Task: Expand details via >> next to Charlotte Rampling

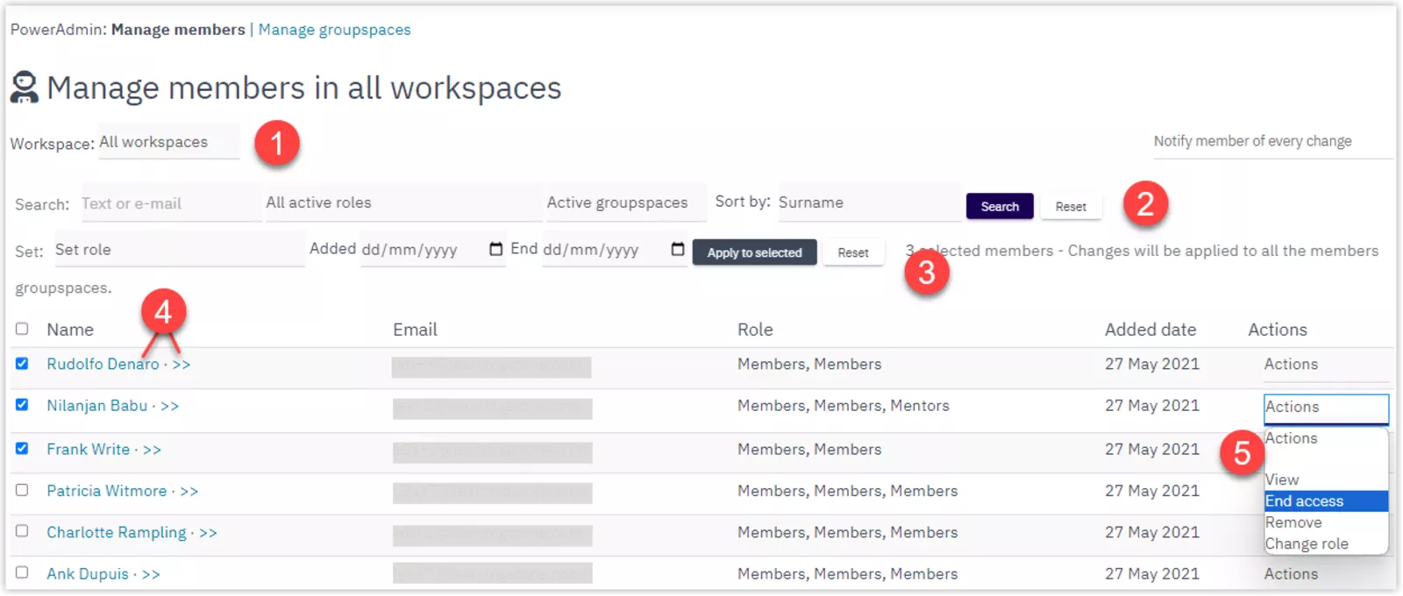Action: (x=208, y=533)
